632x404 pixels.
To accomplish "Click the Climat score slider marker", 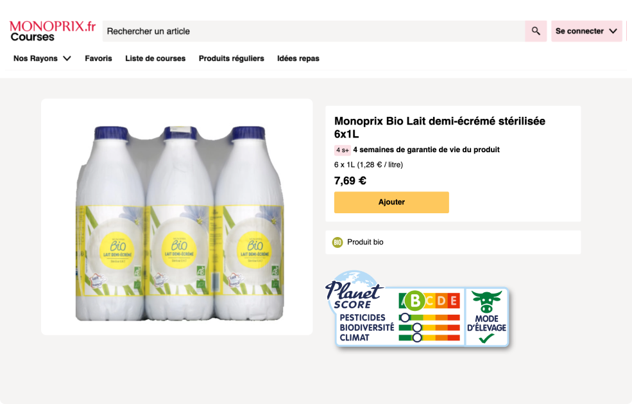I will [x=417, y=337].
